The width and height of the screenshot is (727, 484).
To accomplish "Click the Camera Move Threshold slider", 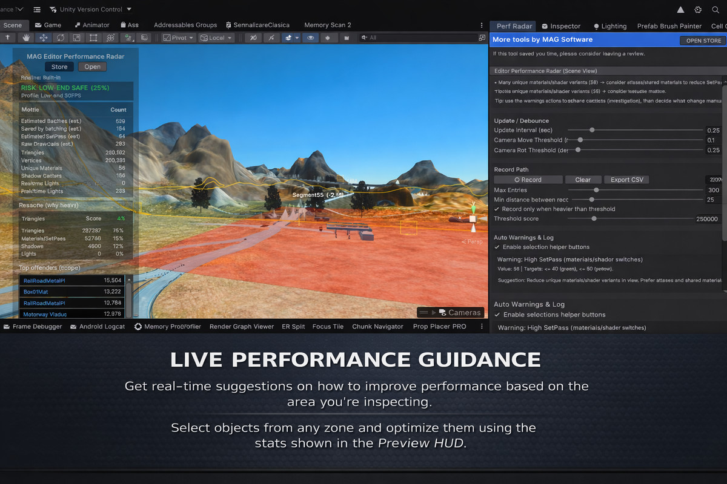I will [636, 140].
